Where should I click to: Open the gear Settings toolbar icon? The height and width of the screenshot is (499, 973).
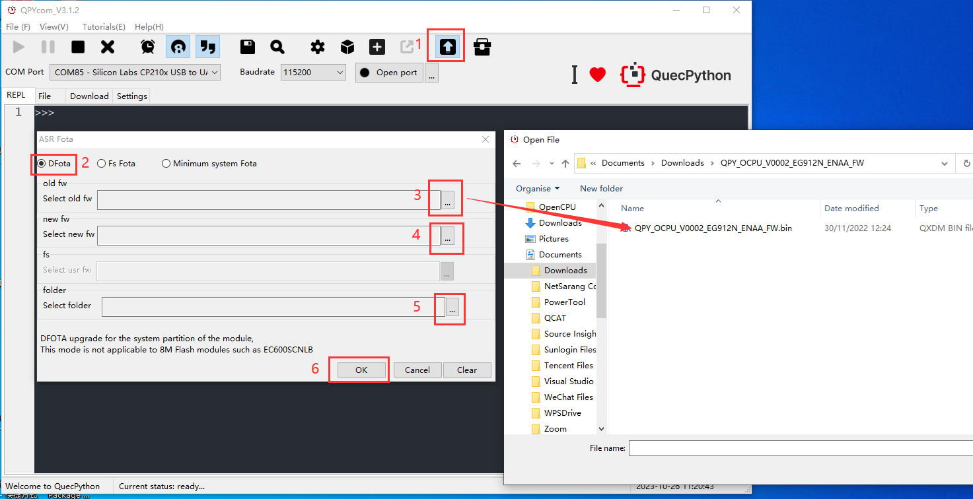318,47
